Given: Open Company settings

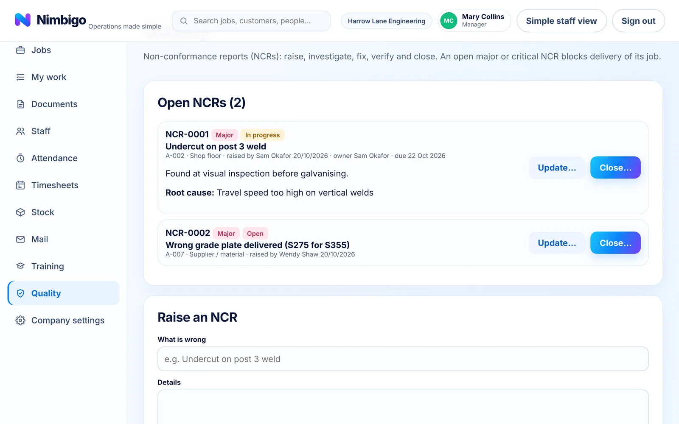Looking at the screenshot, I should click(x=64, y=321).
